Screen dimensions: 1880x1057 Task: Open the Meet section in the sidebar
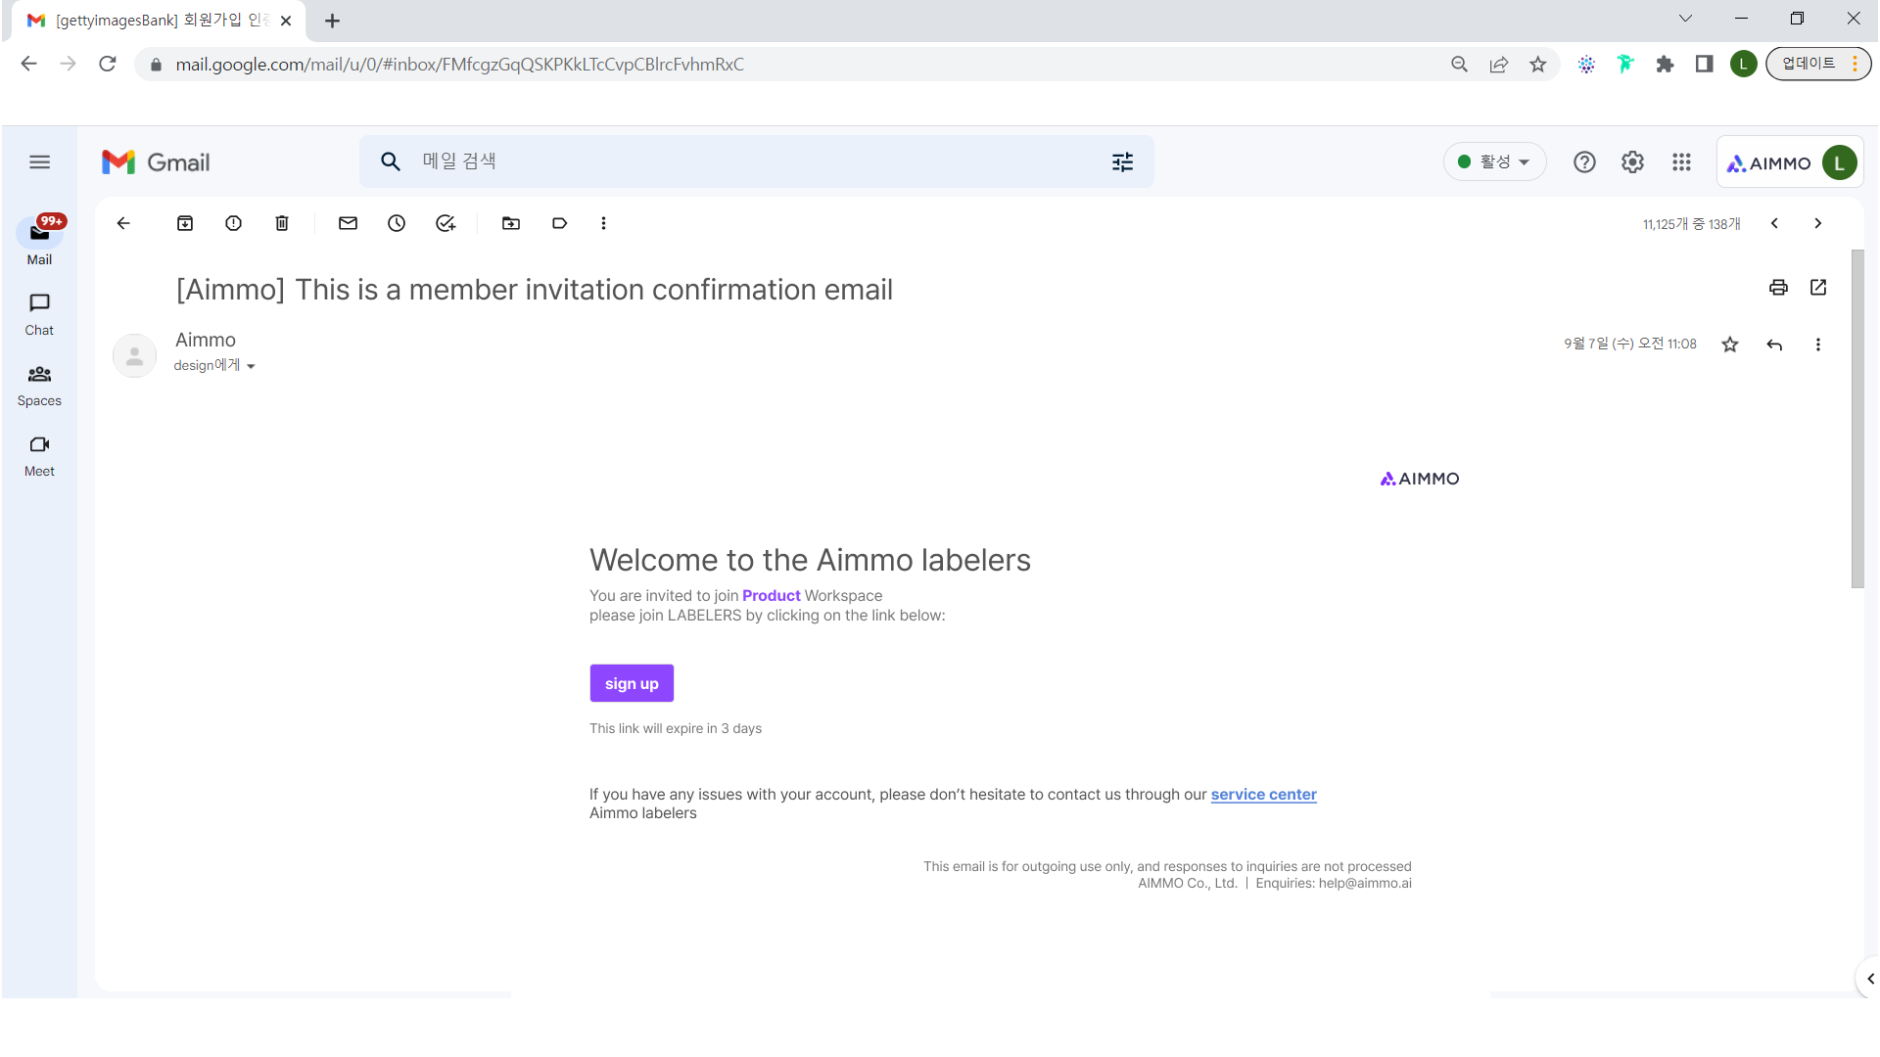tap(39, 454)
